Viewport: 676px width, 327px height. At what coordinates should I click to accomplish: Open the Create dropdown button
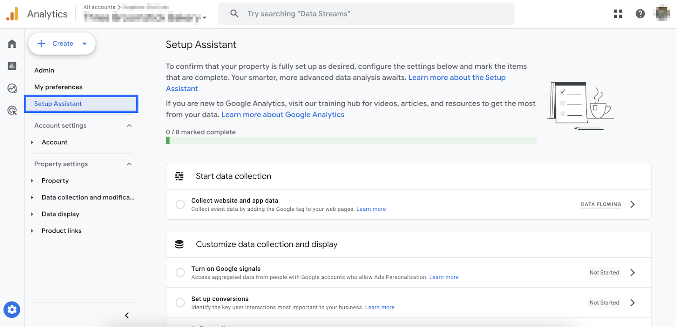(x=62, y=44)
